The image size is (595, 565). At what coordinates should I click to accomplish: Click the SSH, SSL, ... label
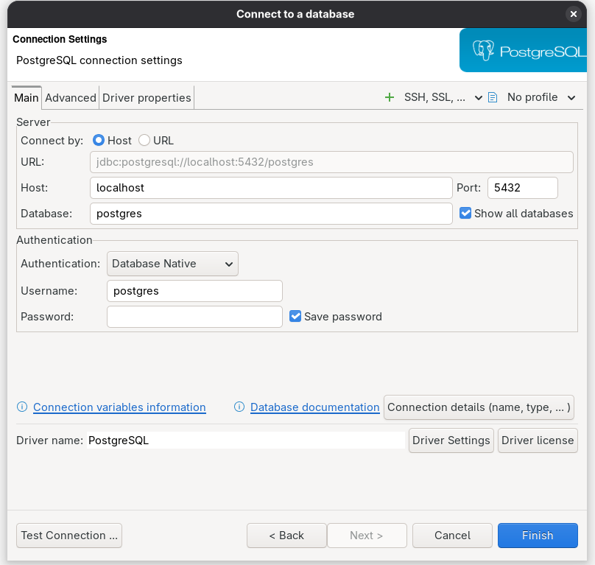(434, 97)
